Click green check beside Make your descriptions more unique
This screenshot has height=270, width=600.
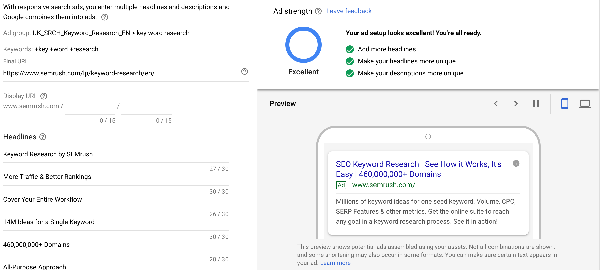pyautogui.click(x=350, y=73)
